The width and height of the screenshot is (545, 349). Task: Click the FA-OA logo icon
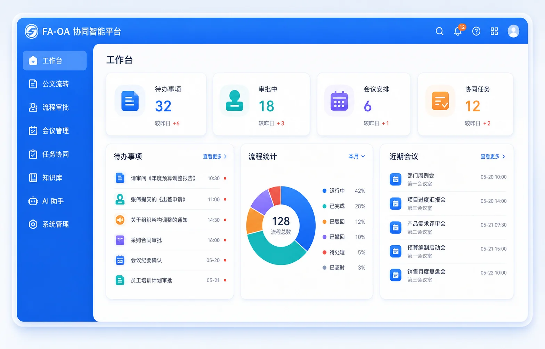click(x=32, y=31)
